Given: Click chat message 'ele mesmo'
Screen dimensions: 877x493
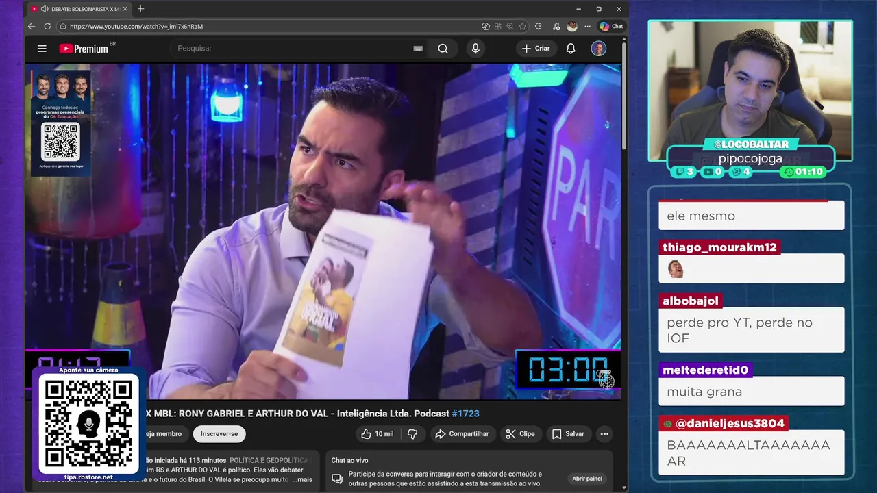Looking at the screenshot, I should tap(752, 216).
